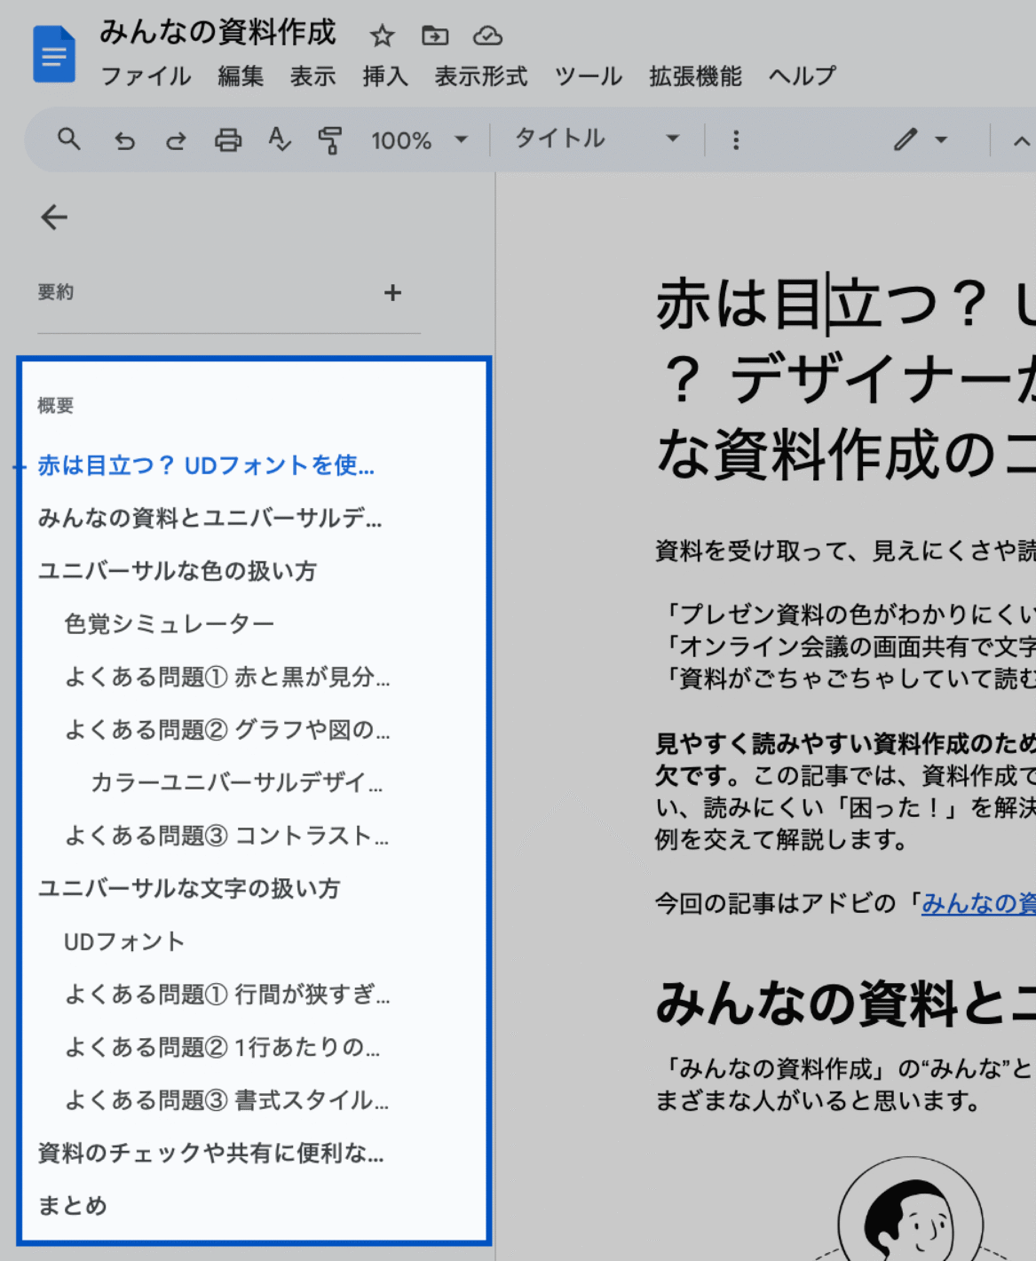1036x1261 pixels.
Task: Open the zoom 100% dropdown
Action: coord(419,139)
